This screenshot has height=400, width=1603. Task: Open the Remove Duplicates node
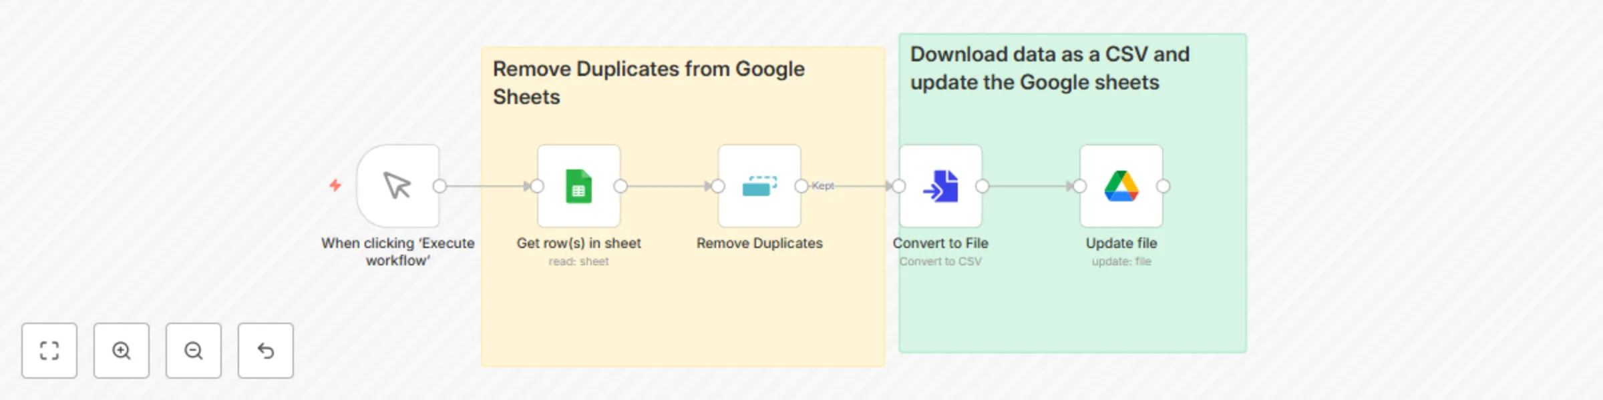point(759,186)
